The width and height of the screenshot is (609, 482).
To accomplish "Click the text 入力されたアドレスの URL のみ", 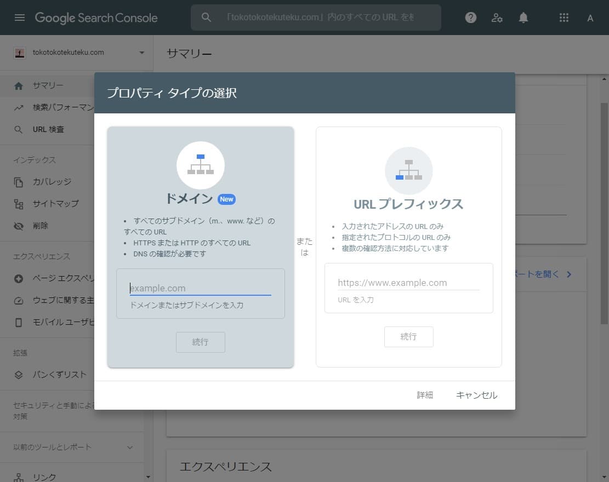I will [x=392, y=226].
